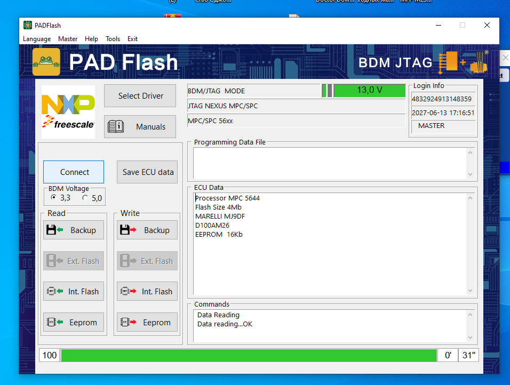Screen dimensions: 510x385
Task: Click the Read Eeprom button
Action: tap(74, 322)
